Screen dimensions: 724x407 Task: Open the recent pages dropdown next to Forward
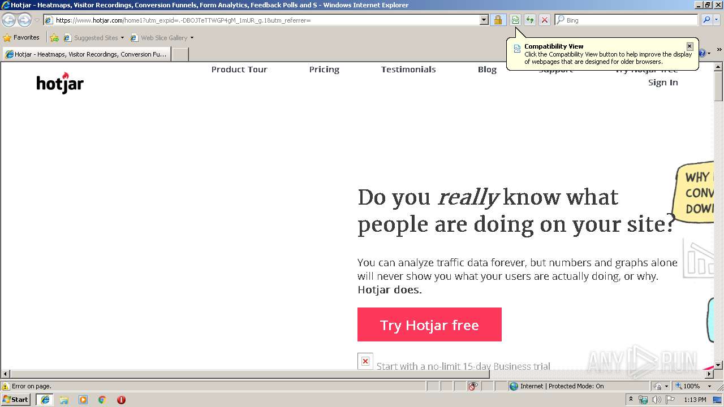[37, 20]
